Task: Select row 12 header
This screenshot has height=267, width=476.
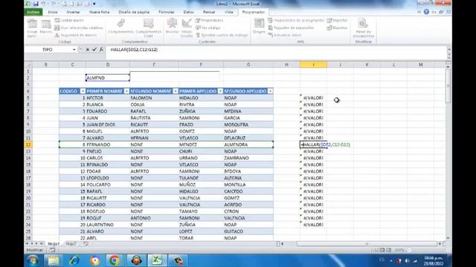Action: tap(28, 145)
